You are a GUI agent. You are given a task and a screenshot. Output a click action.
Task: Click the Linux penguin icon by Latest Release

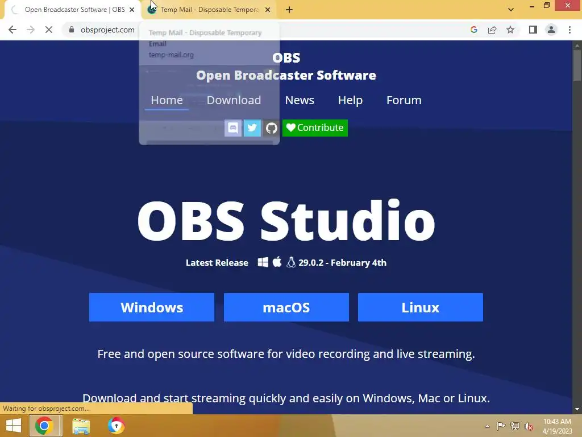pyautogui.click(x=291, y=262)
